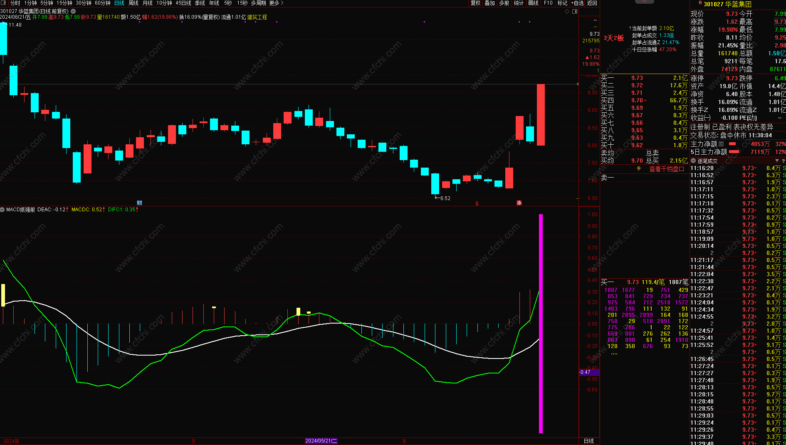The image size is (786, 445).
Task: Click the 2024/05/21/二 date marker on timeline
Action: [x=321, y=441]
